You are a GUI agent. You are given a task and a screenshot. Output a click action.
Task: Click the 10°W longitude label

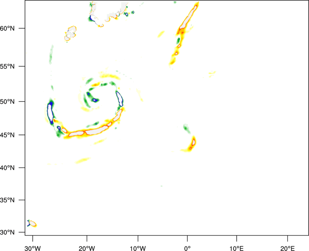(x=138, y=248)
